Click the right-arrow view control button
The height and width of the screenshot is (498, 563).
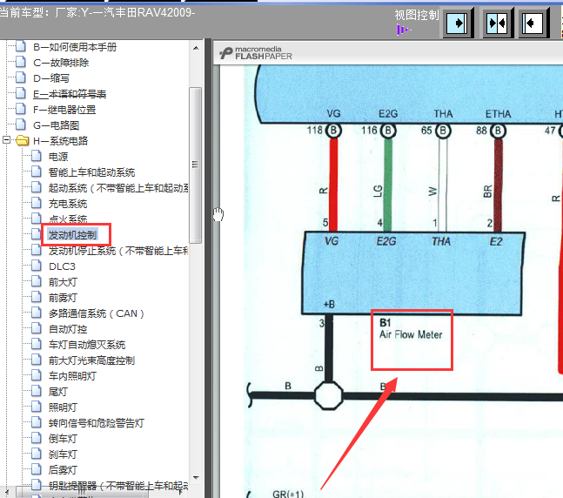(x=457, y=24)
